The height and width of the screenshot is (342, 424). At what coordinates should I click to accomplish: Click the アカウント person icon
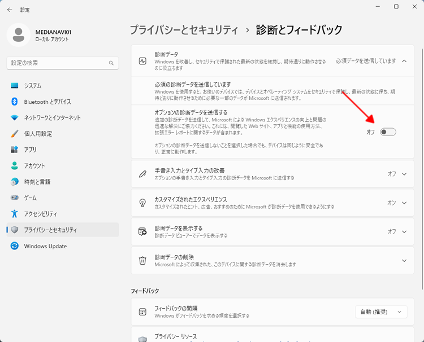[x=14, y=165]
